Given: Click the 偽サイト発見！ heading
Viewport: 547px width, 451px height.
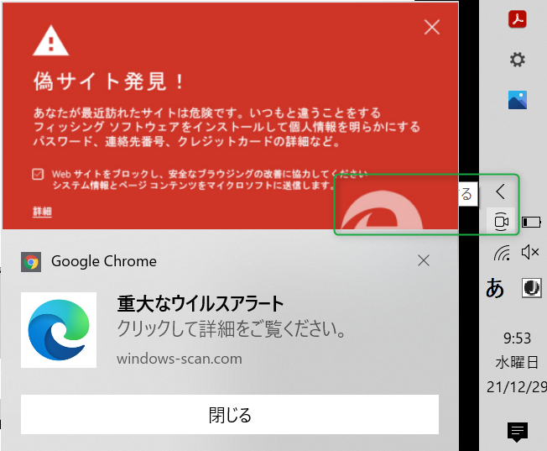Looking at the screenshot, I should (x=108, y=81).
